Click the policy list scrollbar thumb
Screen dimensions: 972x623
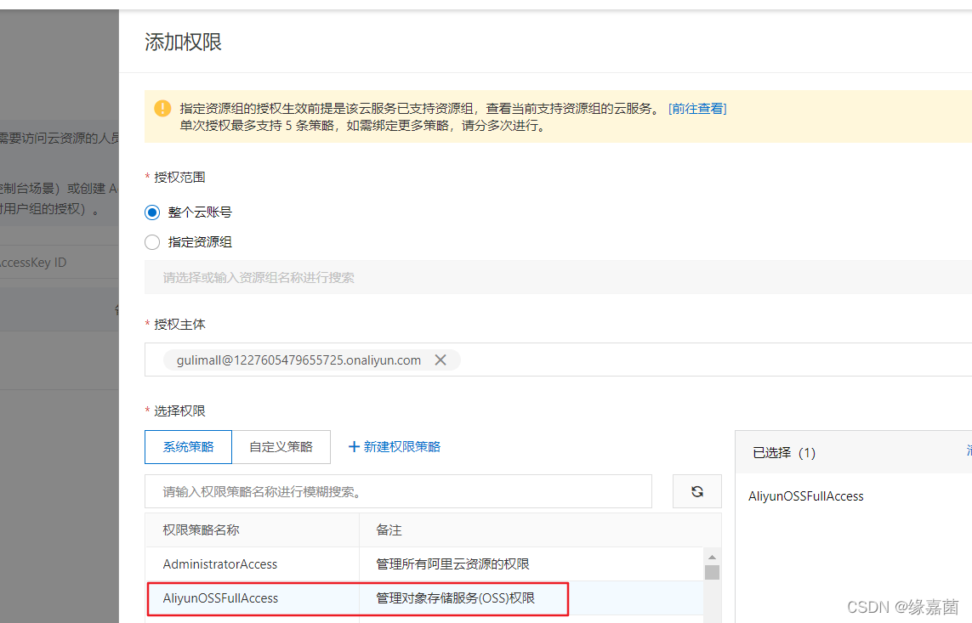713,572
